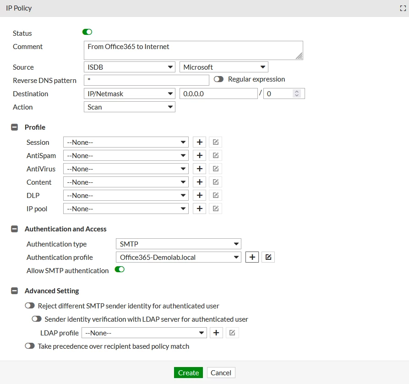Click the Reverse DNS pattern field
Screen dimensions: 409x384
[x=146, y=80]
